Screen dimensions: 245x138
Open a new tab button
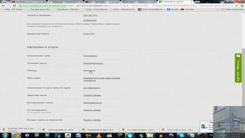point(198,2)
